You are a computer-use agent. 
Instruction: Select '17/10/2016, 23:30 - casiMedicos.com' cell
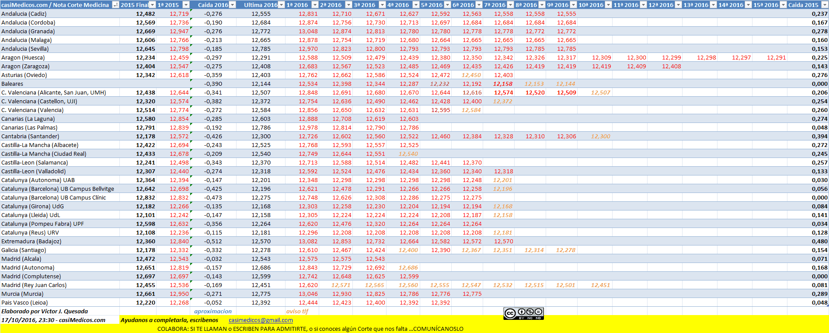point(53,320)
